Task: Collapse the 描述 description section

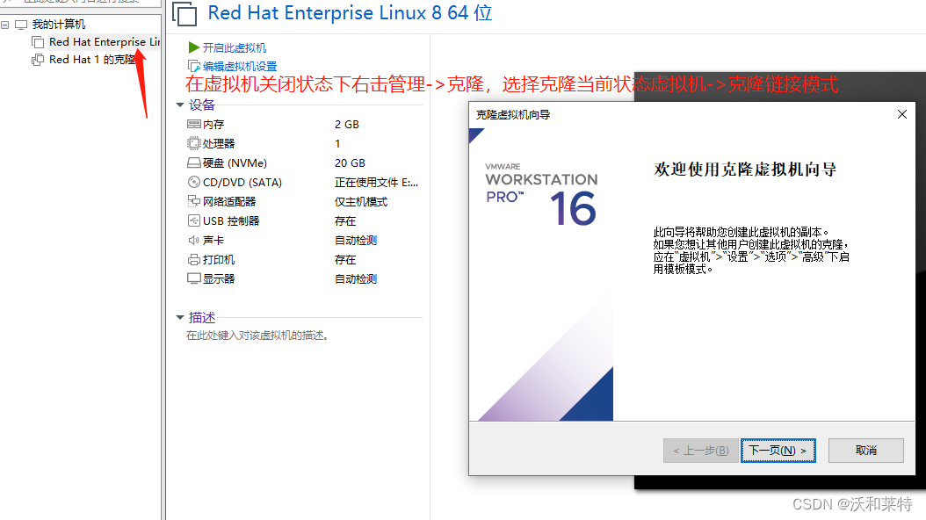Action: [x=180, y=318]
